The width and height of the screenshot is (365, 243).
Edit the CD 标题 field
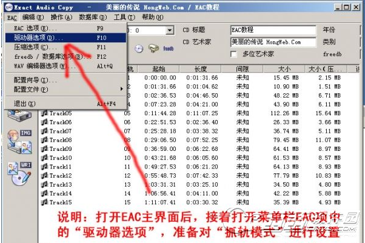tap(273, 30)
